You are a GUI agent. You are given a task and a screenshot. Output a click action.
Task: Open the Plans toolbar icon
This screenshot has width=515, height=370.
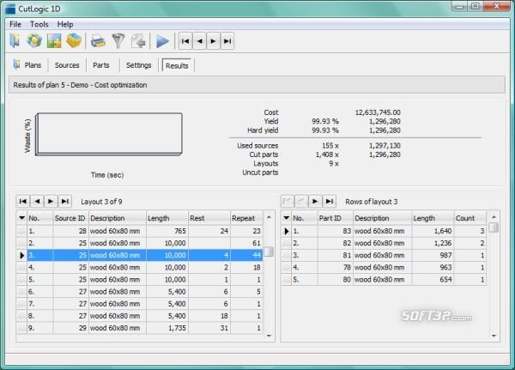[15, 40]
